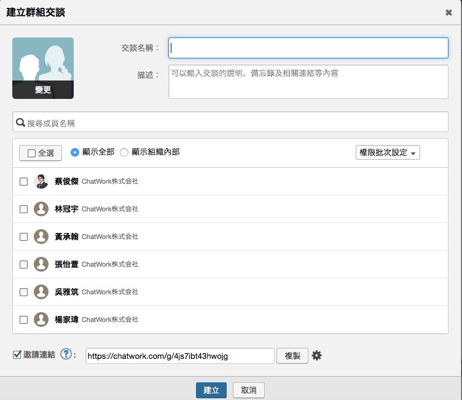Open the 權限批次設定 dropdown
This screenshot has width=462, height=400.
388,152
